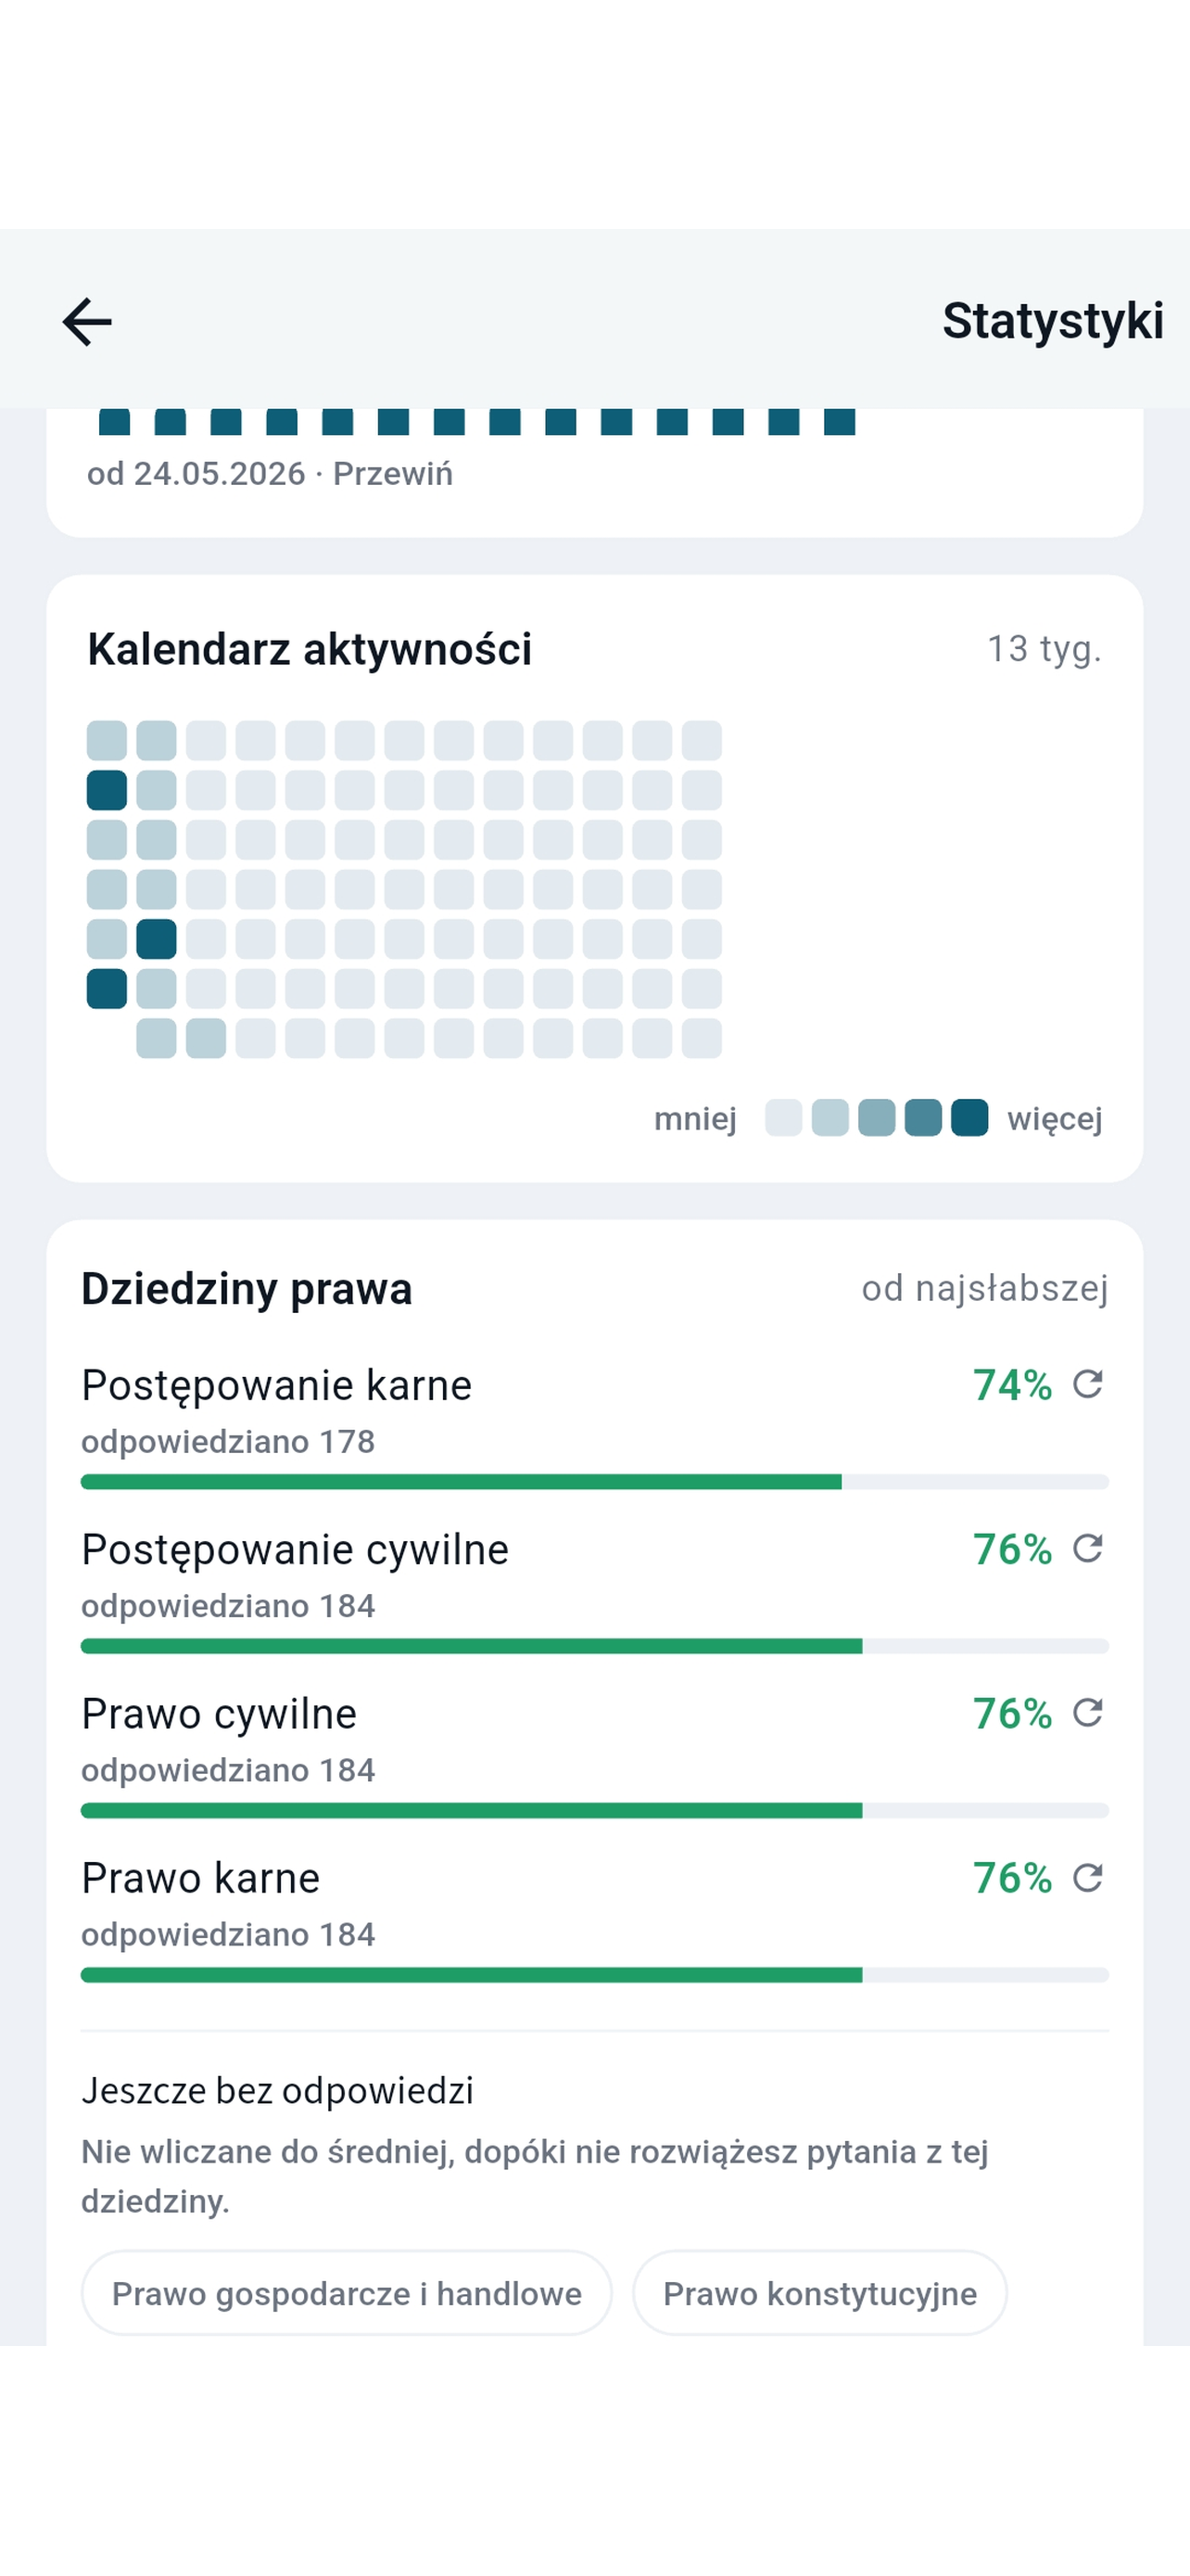Go back using the arrow icon
1190x2576 pixels.
pyautogui.click(x=87, y=322)
